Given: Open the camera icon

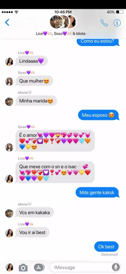Looking at the screenshot, I should pyautogui.click(x=23, y=267).
